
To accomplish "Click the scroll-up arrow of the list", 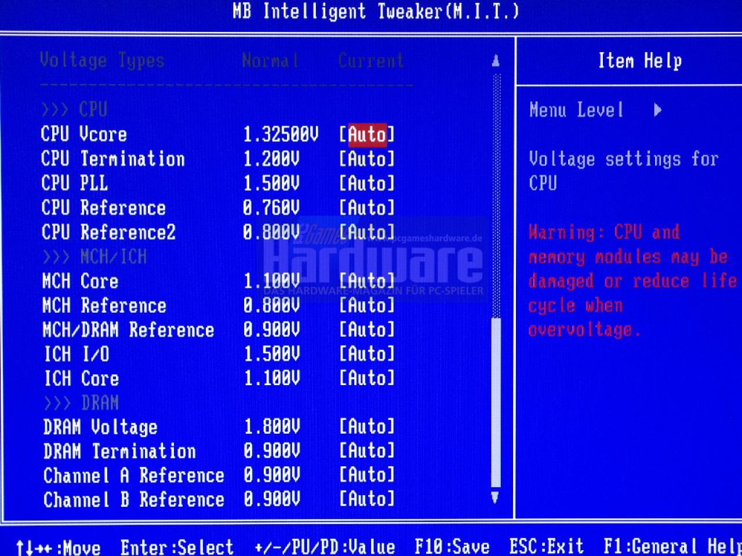I will [x=496, y=60].
